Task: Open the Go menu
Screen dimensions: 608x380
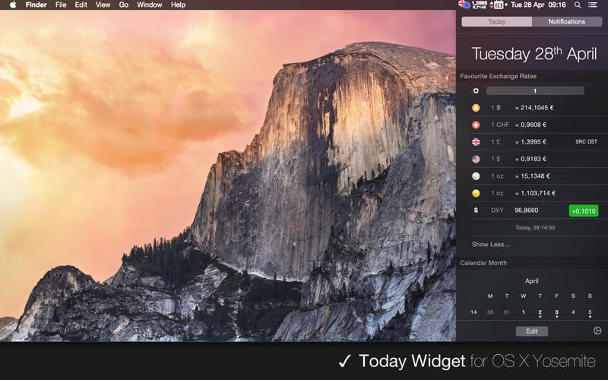Action: 124,5
